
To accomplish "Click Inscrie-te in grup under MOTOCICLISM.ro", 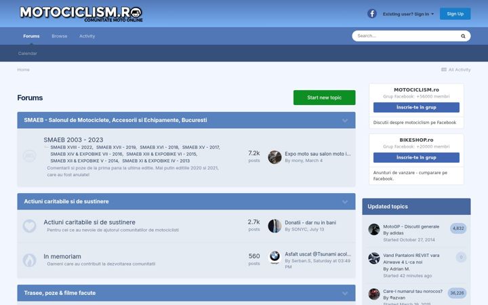I will tap(416, 107).
